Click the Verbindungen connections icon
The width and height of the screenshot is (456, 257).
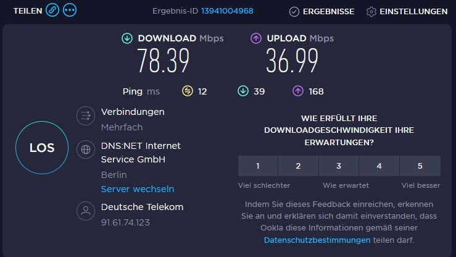pyautogui.click(x=86, y=116)
